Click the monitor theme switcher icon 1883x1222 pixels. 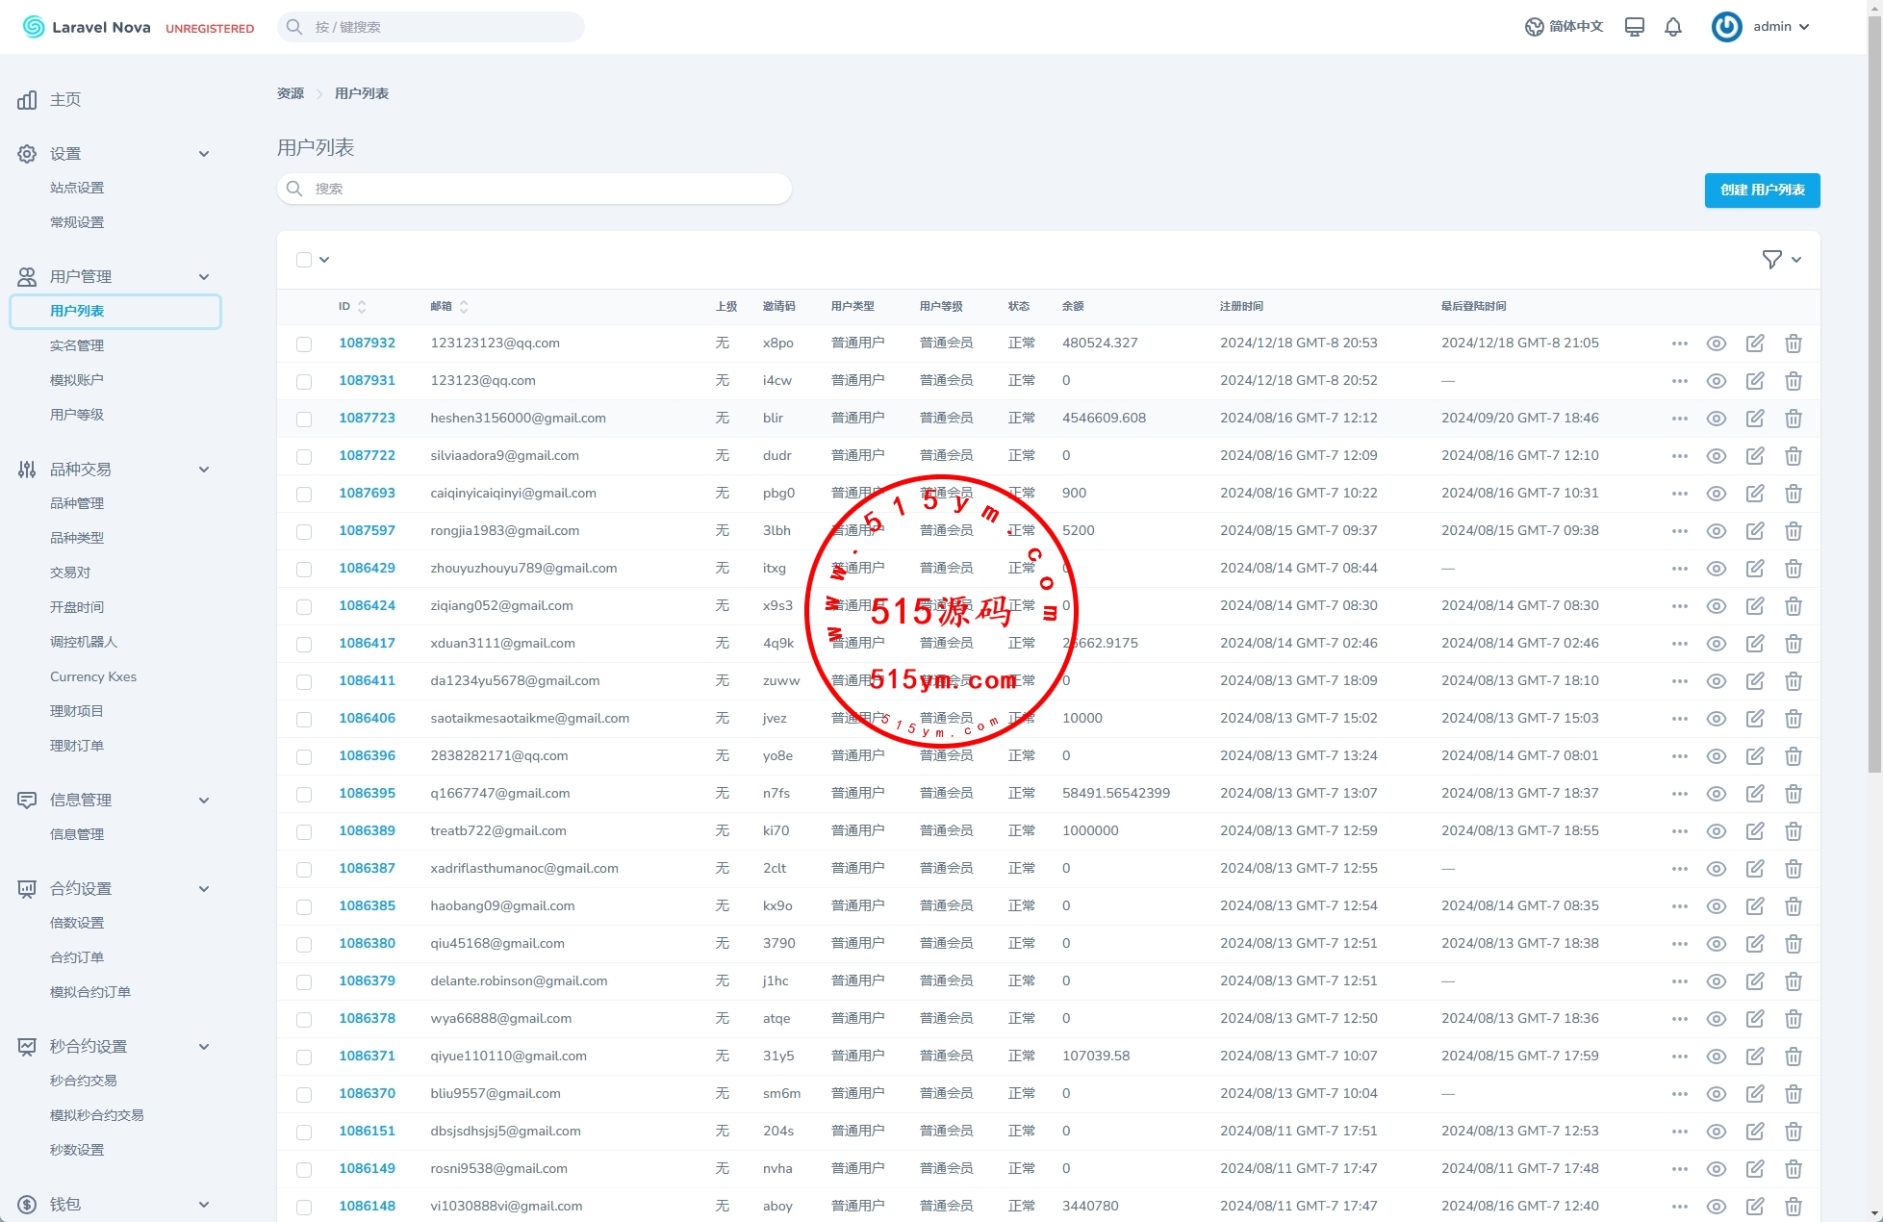[x=1634, y=27]
